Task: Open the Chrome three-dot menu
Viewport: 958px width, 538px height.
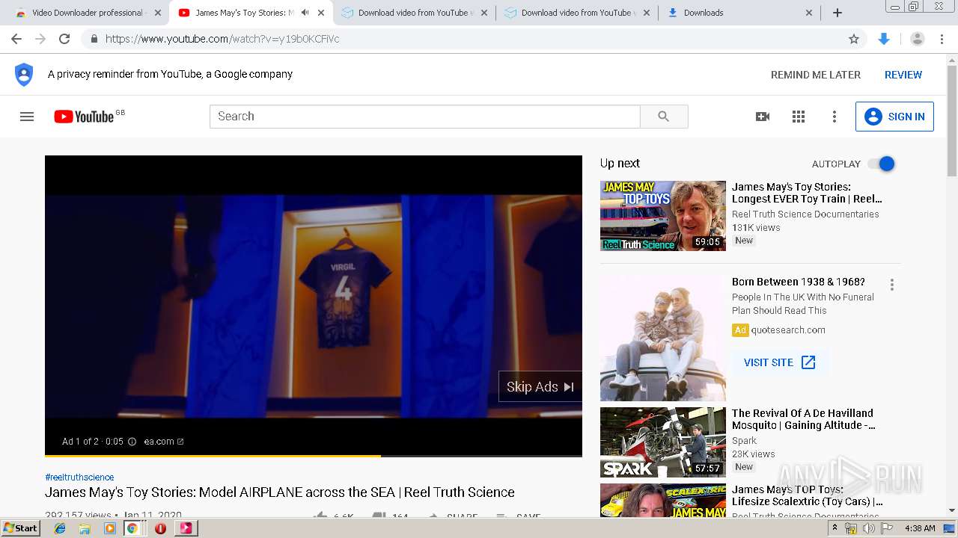Action: click(x=942, y=39)
